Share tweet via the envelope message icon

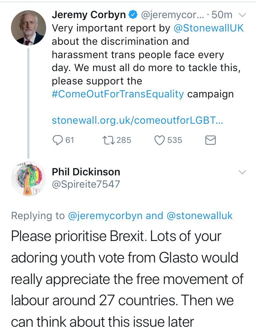[x=210, y=140]
